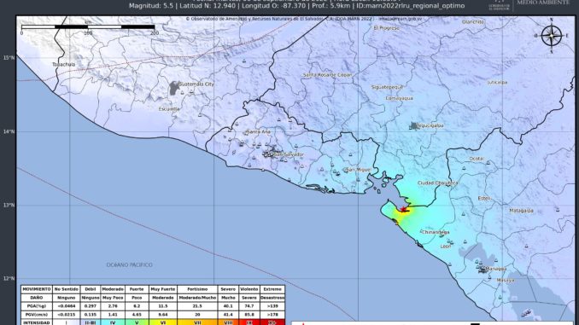Select the Guatemala City gray urban area marker
579x325 pixels.
(173, 88)
